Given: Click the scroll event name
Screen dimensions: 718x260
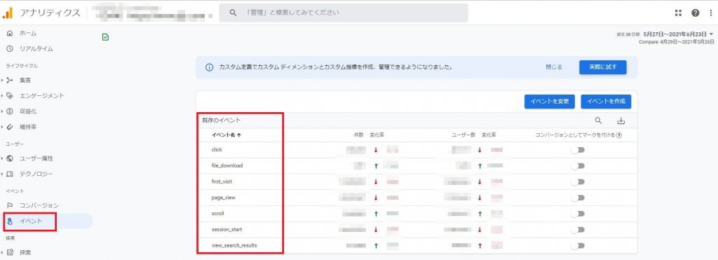Looking at the screenshot, I should tap(217, 214).
